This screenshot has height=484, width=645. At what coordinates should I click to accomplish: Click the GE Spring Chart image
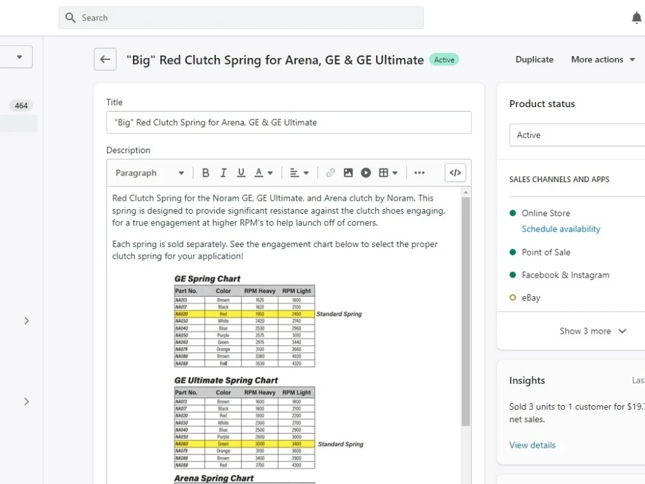(268, 321)
